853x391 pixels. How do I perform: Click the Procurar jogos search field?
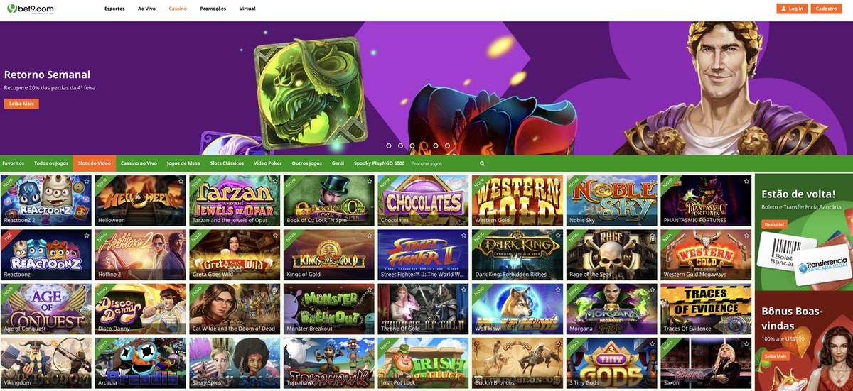click(442, 163)
